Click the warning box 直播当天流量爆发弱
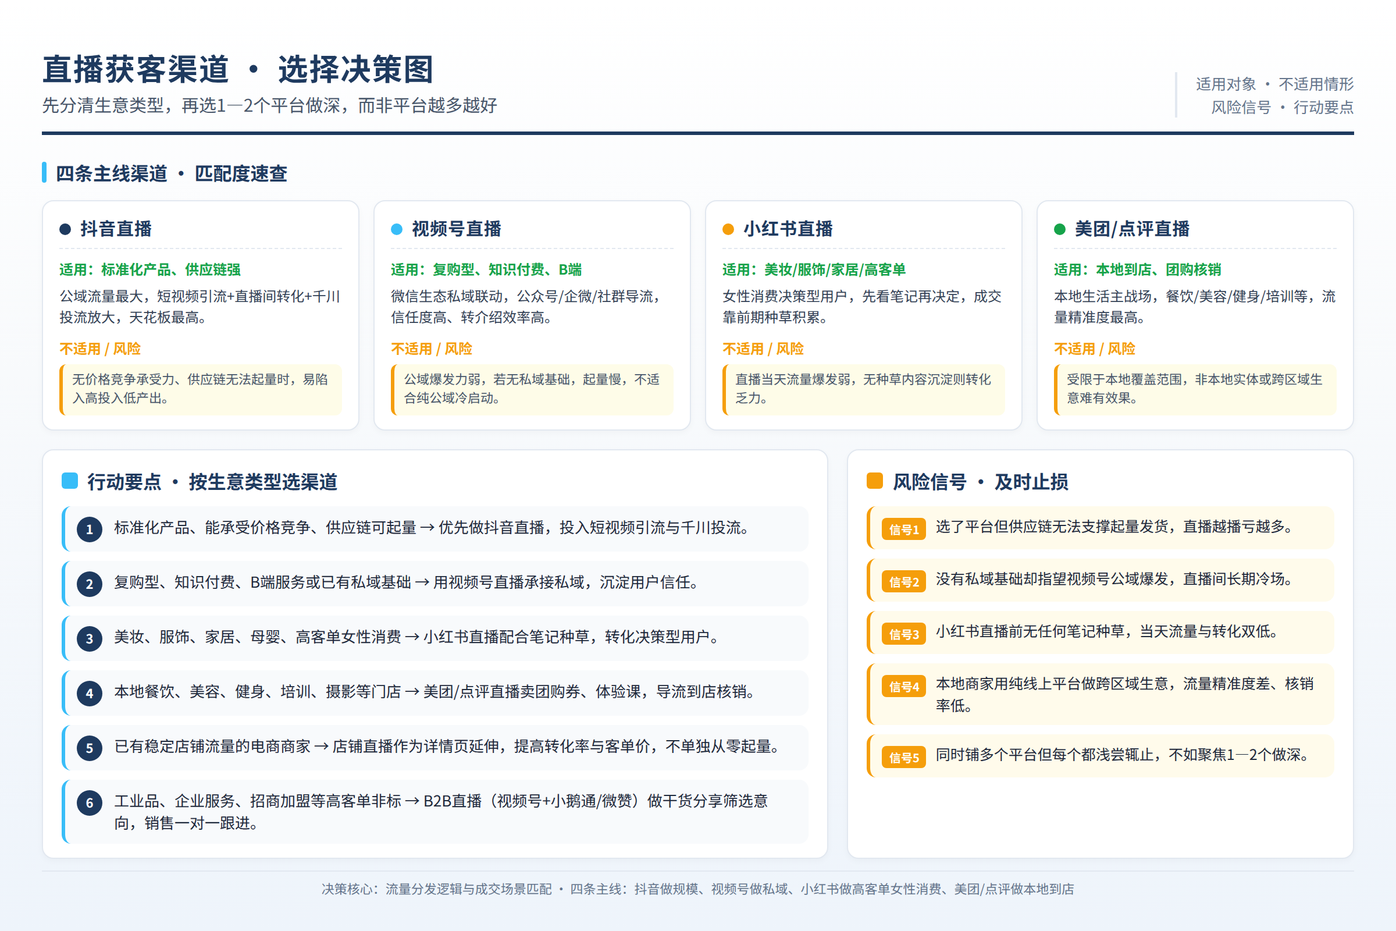The image size is (1396, 931). (x=864, y=389)
